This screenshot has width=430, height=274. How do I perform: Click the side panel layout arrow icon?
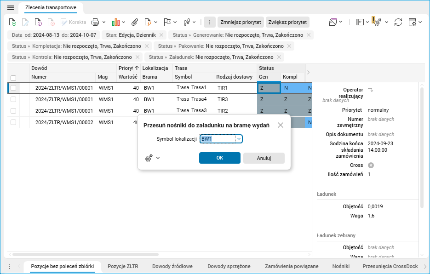pyautogui.click(x=360, y=22)
